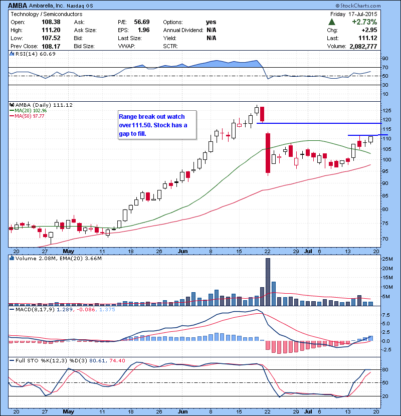
Task: Click the P/E value 56.69
Action: (142, 22)
